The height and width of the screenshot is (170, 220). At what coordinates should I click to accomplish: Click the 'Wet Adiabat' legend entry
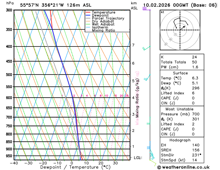100,24
